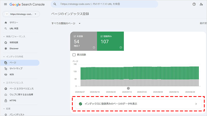Uncheck the 登録済み checkbox
Image resolution: width=207 pixels, height=116 pixels.
point(101,36)
